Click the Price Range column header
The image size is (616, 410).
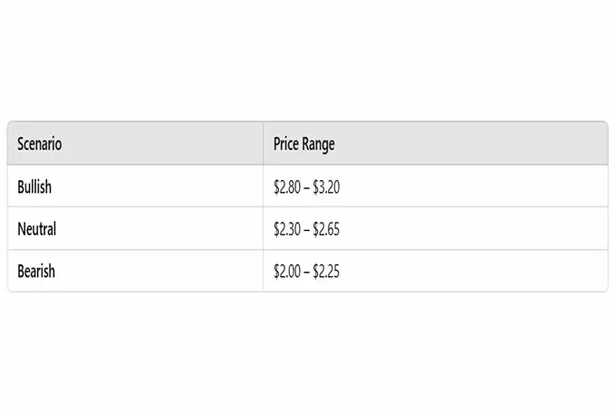pos(304,145)
